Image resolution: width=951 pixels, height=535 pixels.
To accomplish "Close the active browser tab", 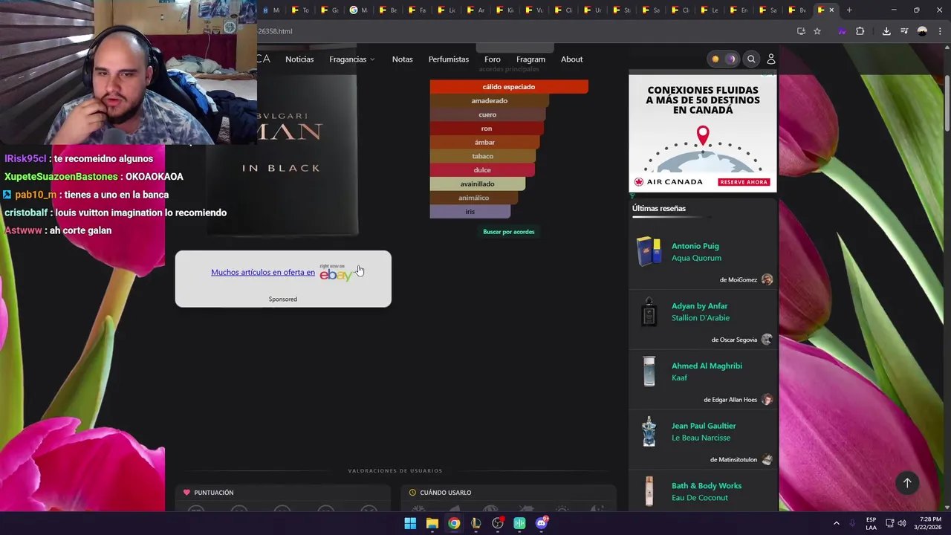I will point(831,10).
